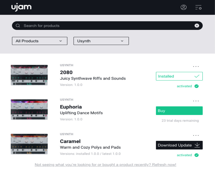Open the settings list icon in header
The width and height of the screenshot is (215, 171).
(x=198, y=7)
